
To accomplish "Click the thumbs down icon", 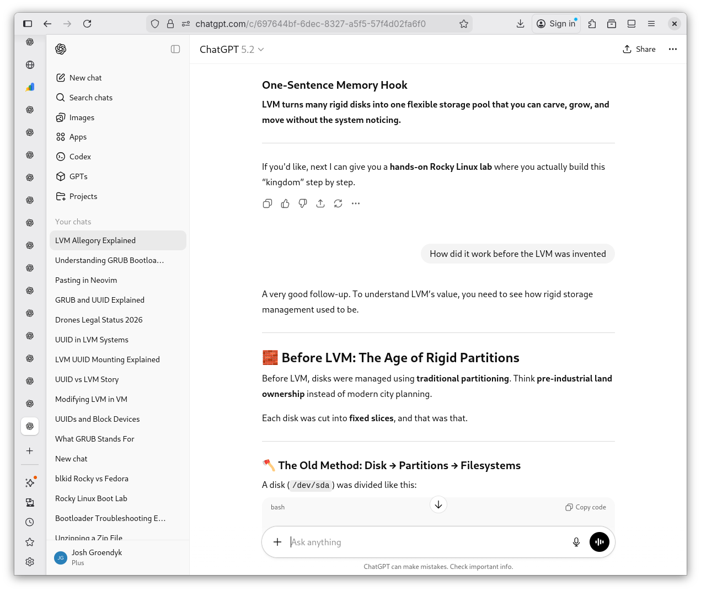I will (303, 203).
